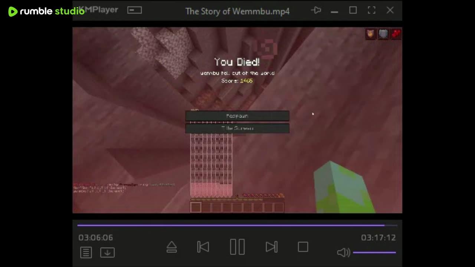Skip to the next track
Image resolution: width=475 pixels, height=267 pixels.
coord(271,247)
